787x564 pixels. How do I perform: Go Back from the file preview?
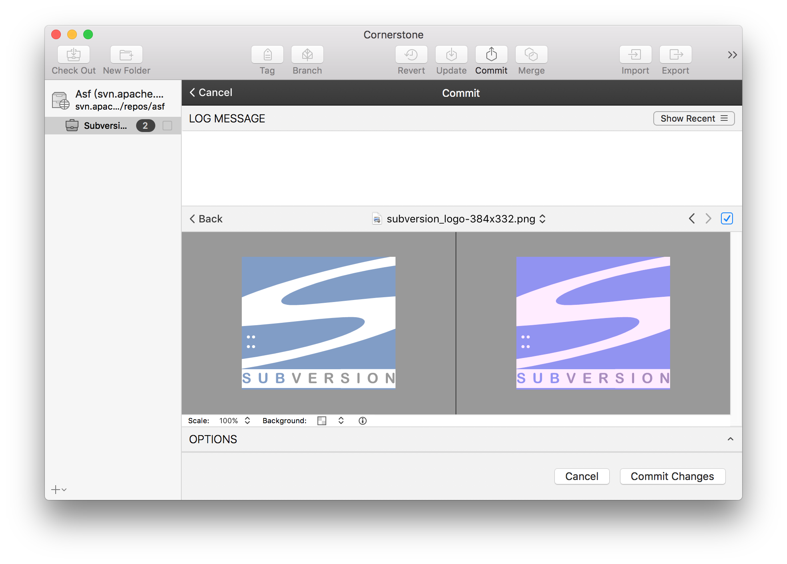pyautogui.click(x=206, y=219)
